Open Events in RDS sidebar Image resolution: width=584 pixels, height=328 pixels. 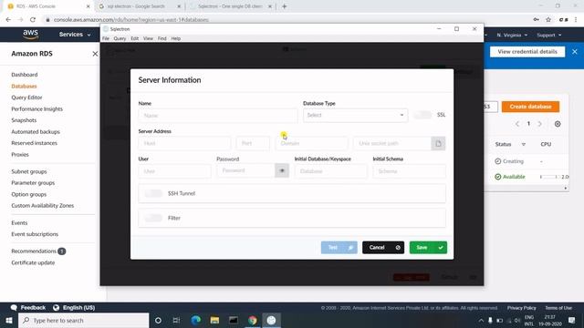coord(19,223)
